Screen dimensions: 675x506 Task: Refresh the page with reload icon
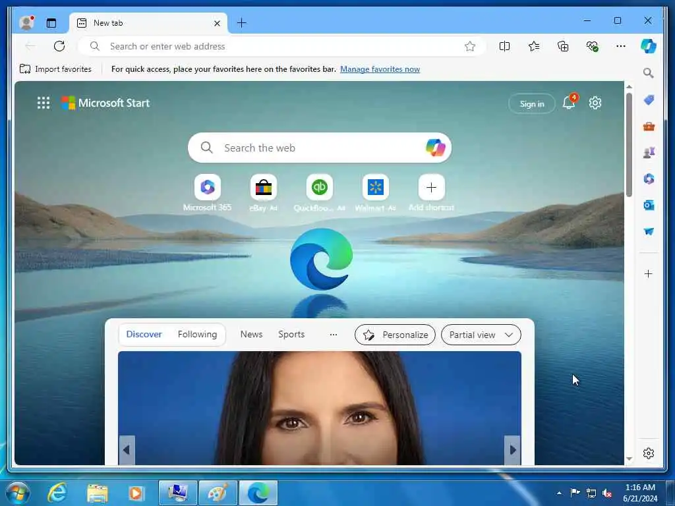59,46
